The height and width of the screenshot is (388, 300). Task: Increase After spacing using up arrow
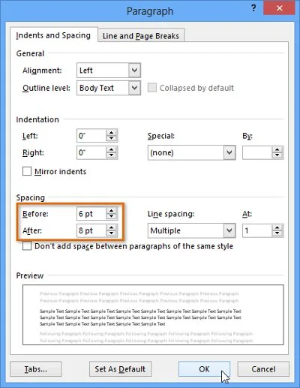[111, 227]
